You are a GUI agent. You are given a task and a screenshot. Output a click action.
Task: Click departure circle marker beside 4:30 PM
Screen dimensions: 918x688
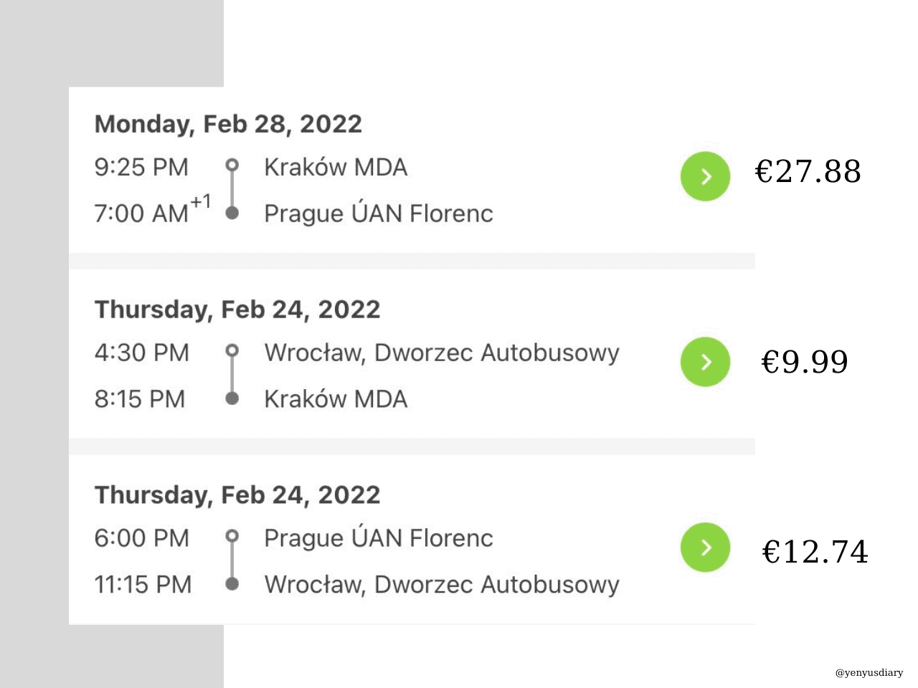tap(232, 351)
